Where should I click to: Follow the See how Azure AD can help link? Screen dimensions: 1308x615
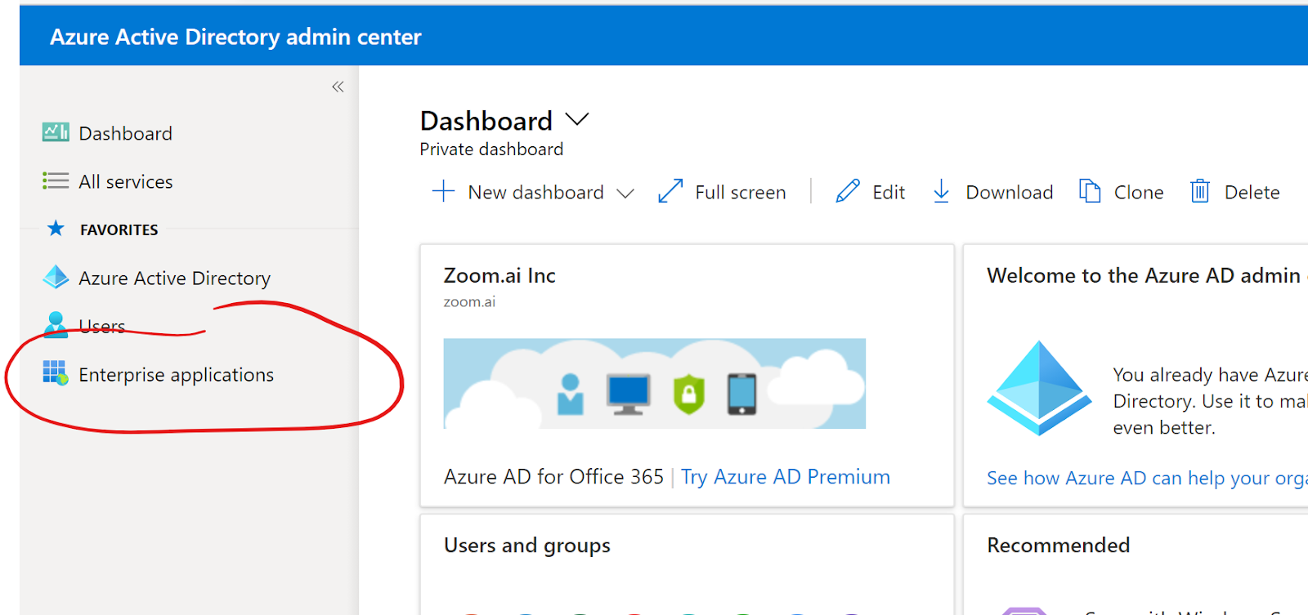tap(1147, 478)
